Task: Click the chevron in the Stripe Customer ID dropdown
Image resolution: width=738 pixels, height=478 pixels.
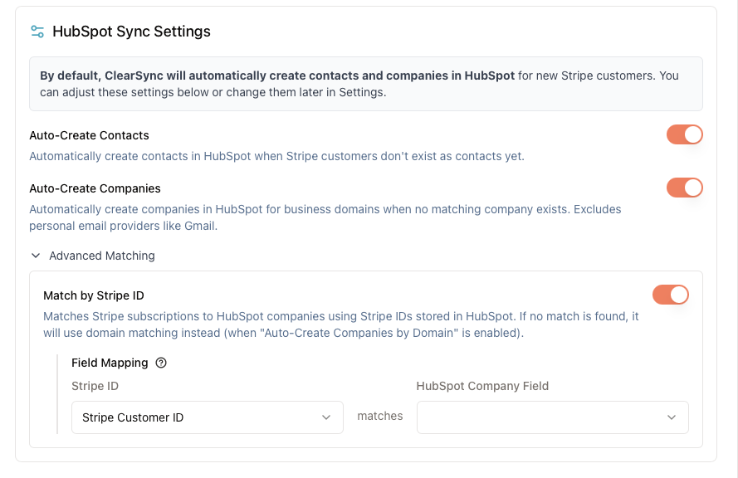Action: (326, 417)
